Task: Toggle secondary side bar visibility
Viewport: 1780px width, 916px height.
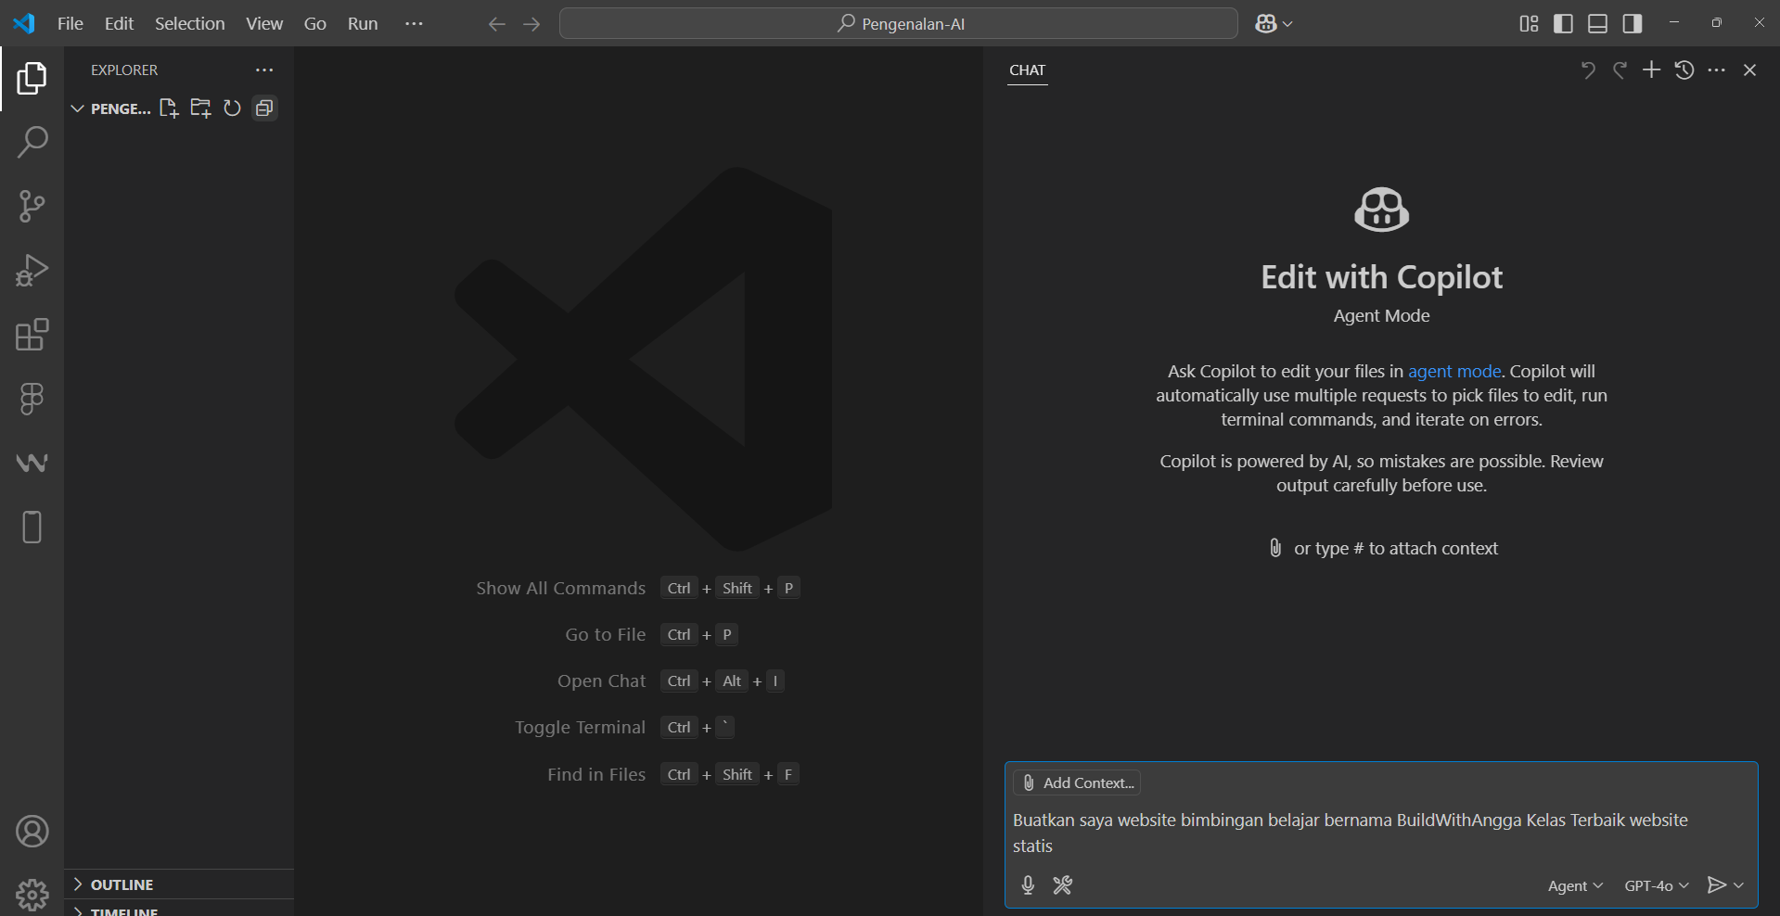Action: coord(1633,24)
